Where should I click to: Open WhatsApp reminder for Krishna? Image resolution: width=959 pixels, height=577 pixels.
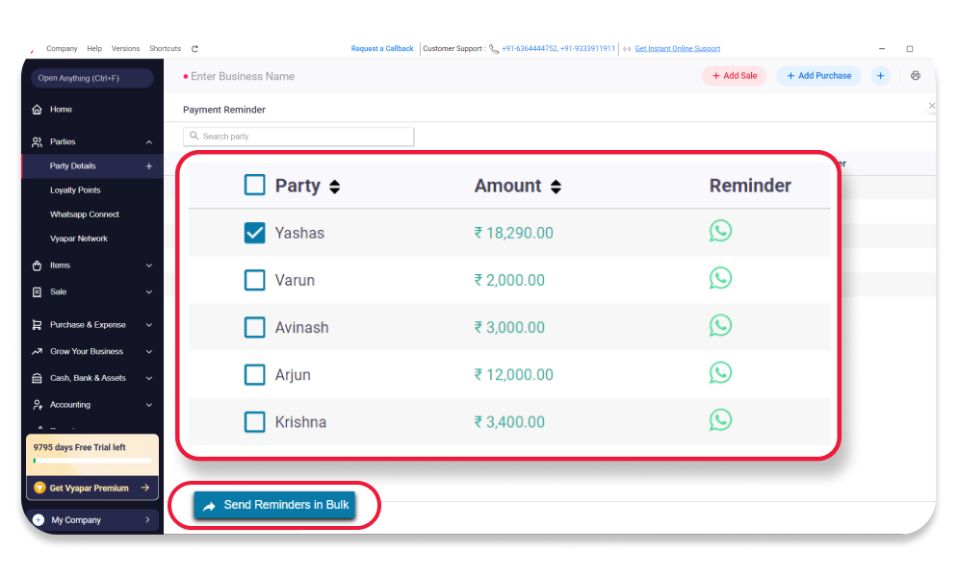(x=720, y=420)
